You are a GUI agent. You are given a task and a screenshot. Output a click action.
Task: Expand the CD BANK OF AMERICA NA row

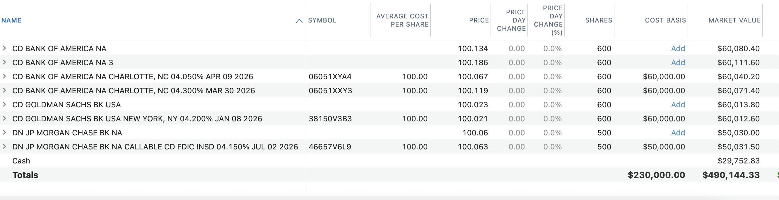coord(4,48)
